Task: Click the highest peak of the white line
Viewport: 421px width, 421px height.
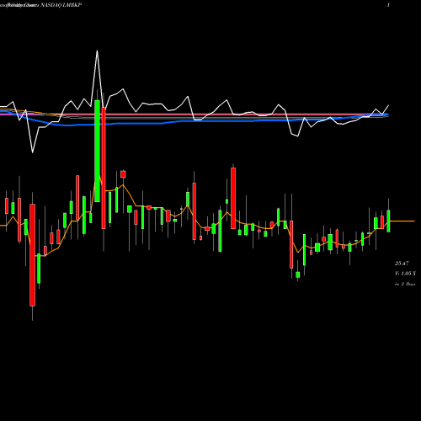Action: pyautogui.click(x=97, y=51)
